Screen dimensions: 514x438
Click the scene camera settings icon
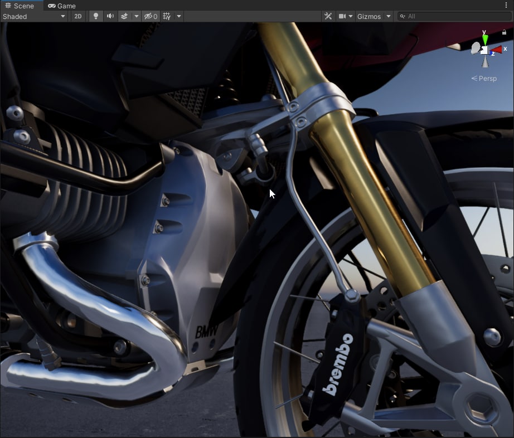point(342,16)
